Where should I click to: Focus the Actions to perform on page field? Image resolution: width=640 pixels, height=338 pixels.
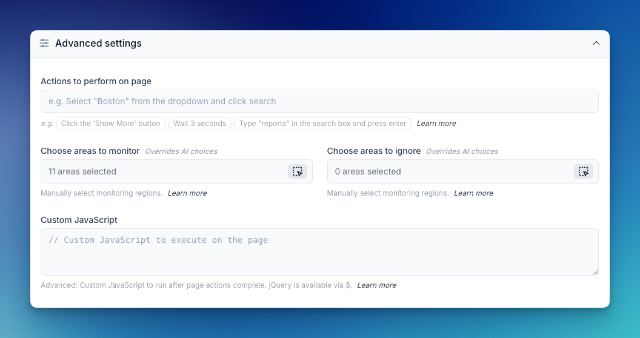pyautogui.click(x=319, y=101)
